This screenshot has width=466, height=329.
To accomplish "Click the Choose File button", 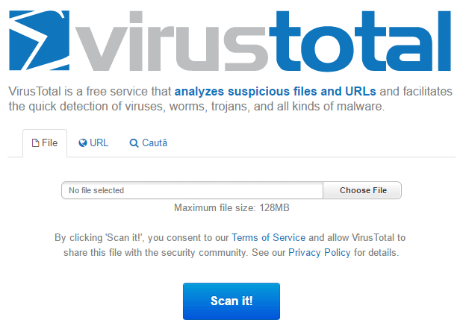I will coord(362,190).
